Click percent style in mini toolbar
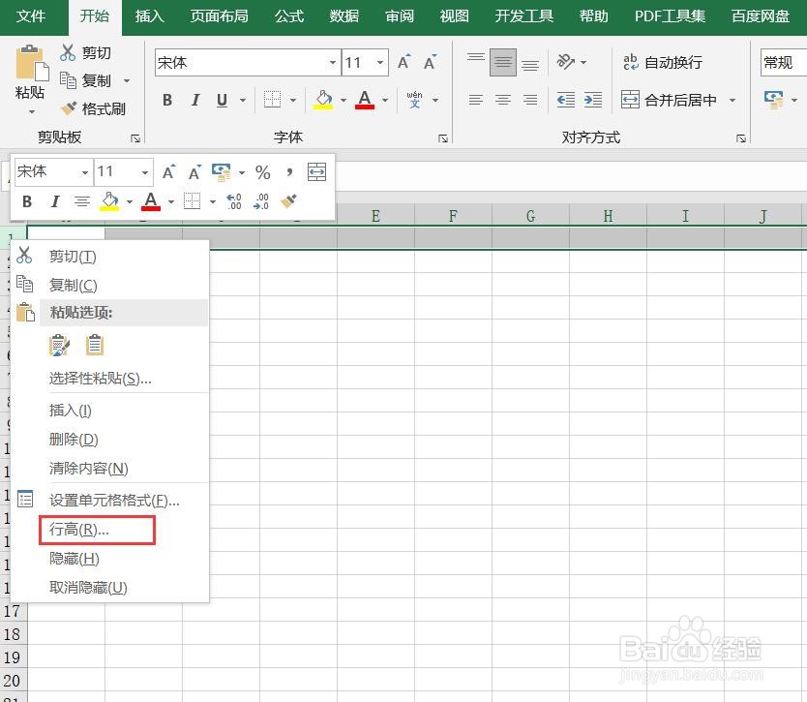The image size is (807, 702). 262,172
